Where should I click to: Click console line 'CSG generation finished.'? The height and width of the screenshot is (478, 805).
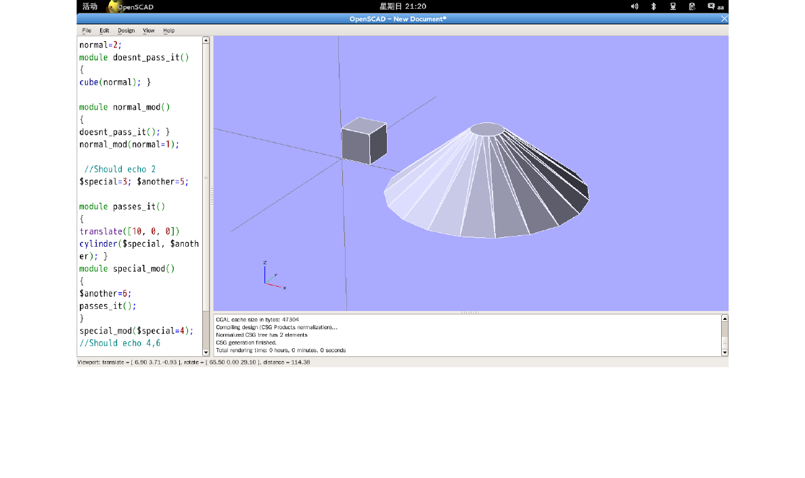[x=246, y=343]
